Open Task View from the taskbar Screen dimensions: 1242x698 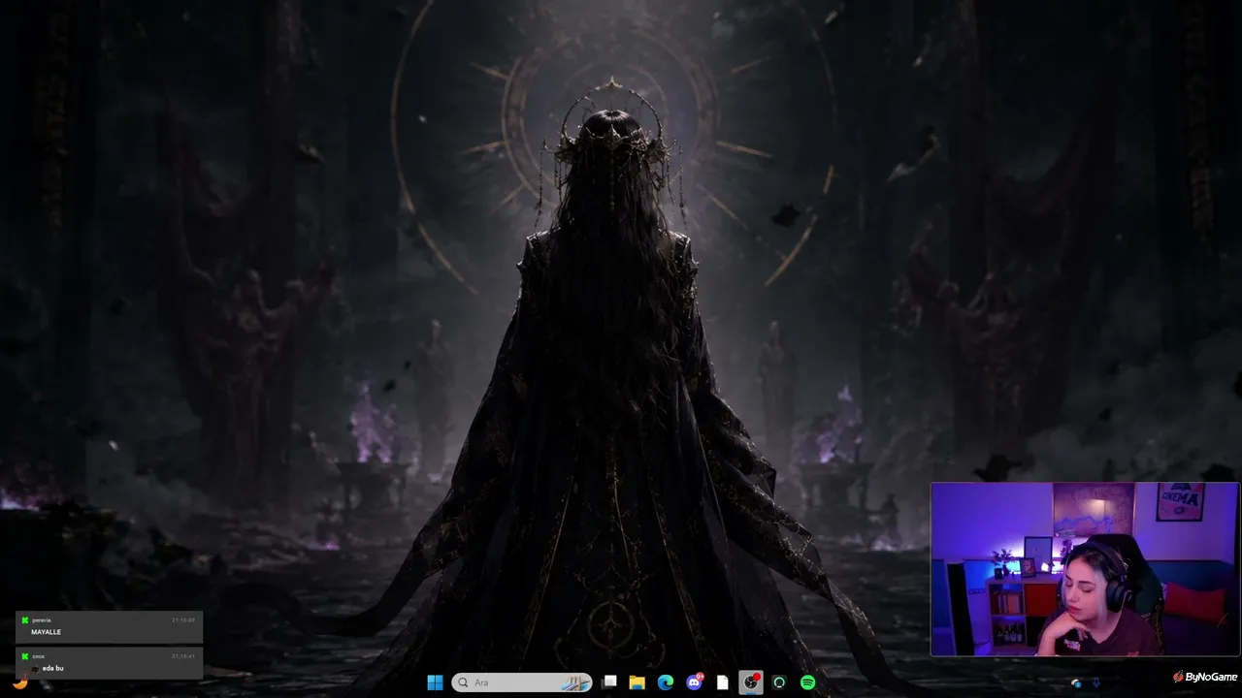609,682
